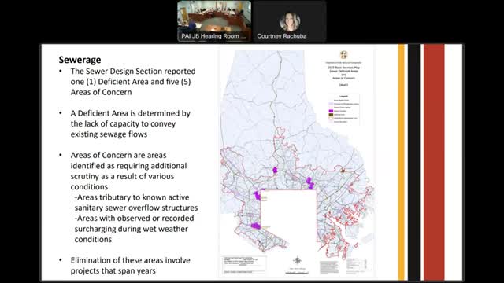The width and height of the screenshot is (504, 283).
Task: Click the compass rose below the map
Action: point(298,260)
